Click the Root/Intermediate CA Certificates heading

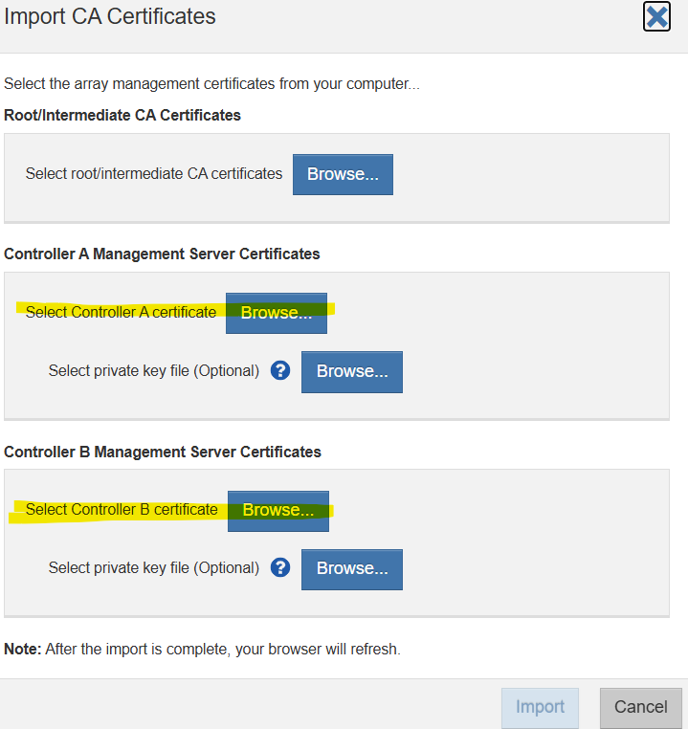click(x=122, y=115)
